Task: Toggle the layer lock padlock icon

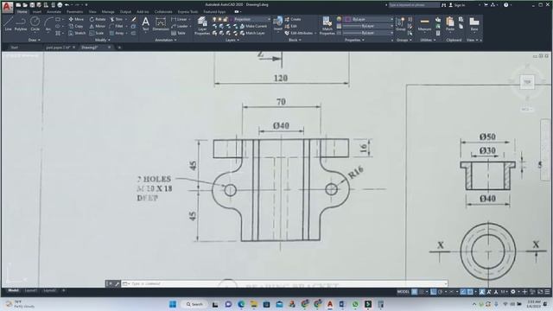Action: pyautogui.click(x=226, y=19)
